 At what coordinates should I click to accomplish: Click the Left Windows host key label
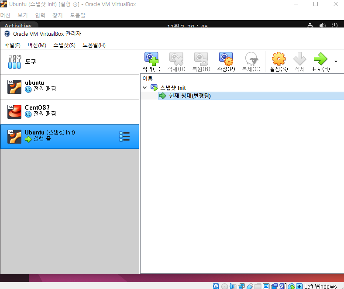tap(320, 286)
